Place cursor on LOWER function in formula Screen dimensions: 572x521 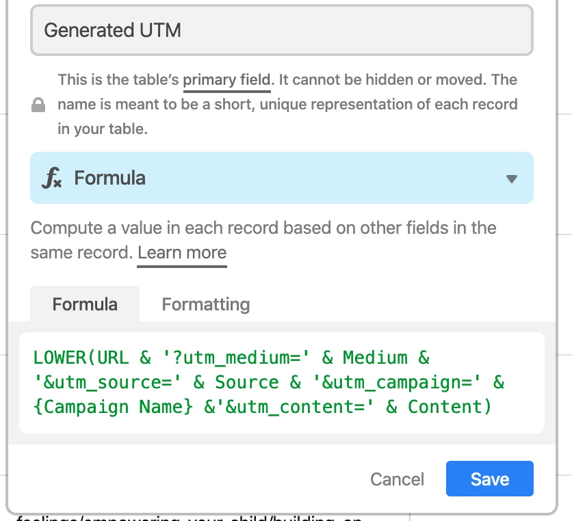(x=60, y=358)
